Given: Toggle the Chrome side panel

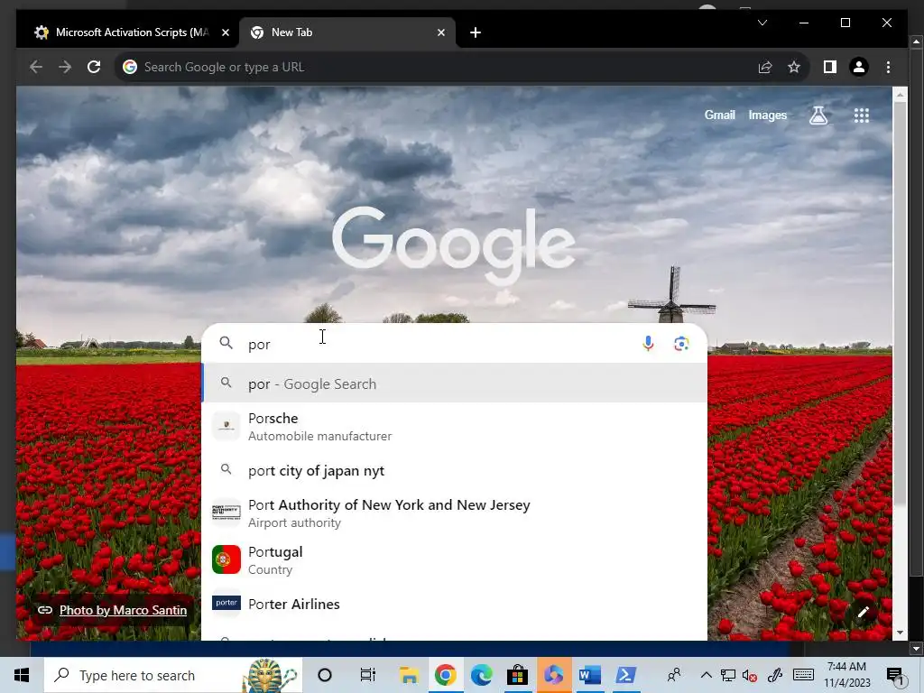Looking at the screenshot, I should pyautogui.click(x=830, y=67).
